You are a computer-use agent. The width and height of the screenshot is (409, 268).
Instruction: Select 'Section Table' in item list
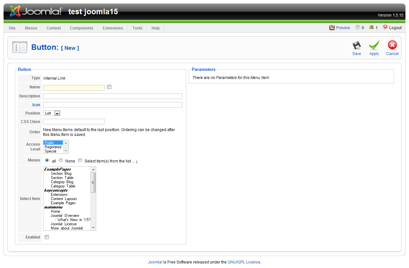[x=62, y=178]
